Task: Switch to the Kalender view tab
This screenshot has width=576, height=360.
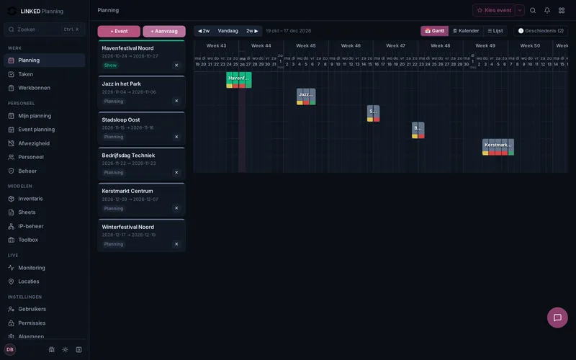Action: click(466, 31)
